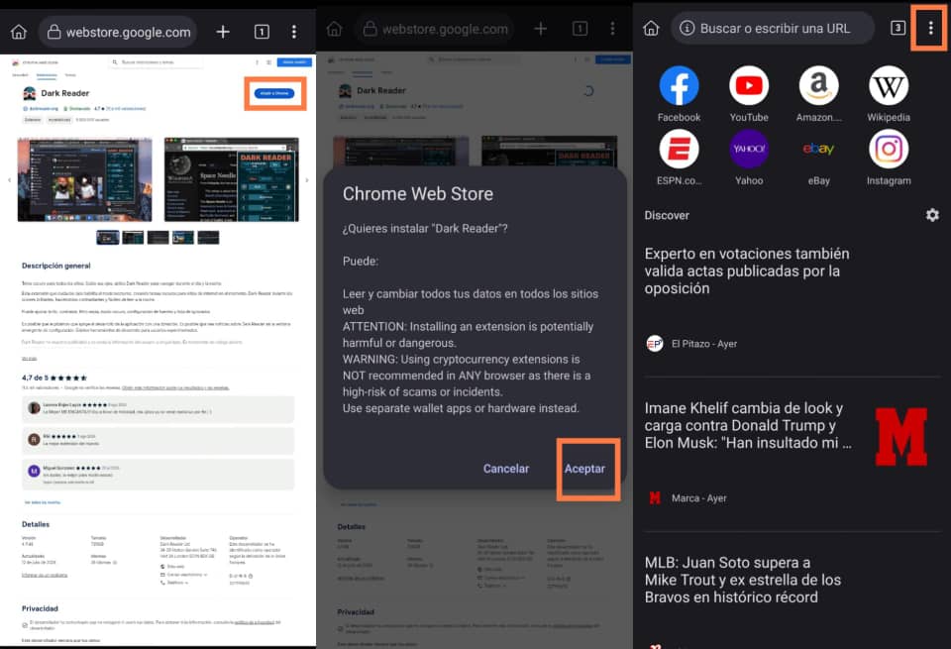Image resolution: width=951 pixels, height=649 pixels.
Task: Open the Web Store three-dot options icon
Action: 258,61
